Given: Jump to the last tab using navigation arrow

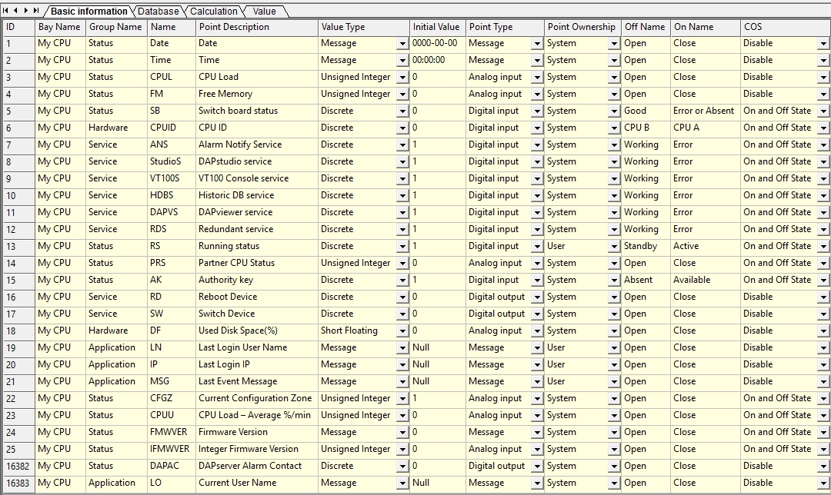Looking at the screenshot, I should coord(36,11).
